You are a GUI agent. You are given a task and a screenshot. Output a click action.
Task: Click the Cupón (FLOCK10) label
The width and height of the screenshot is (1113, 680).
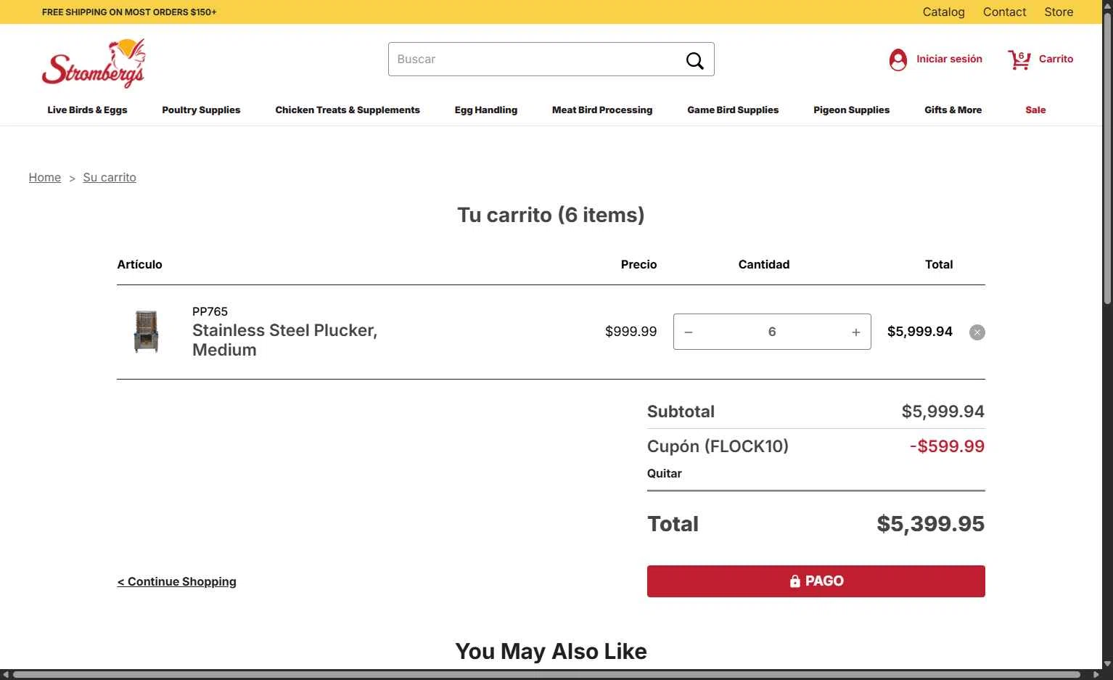718,446
